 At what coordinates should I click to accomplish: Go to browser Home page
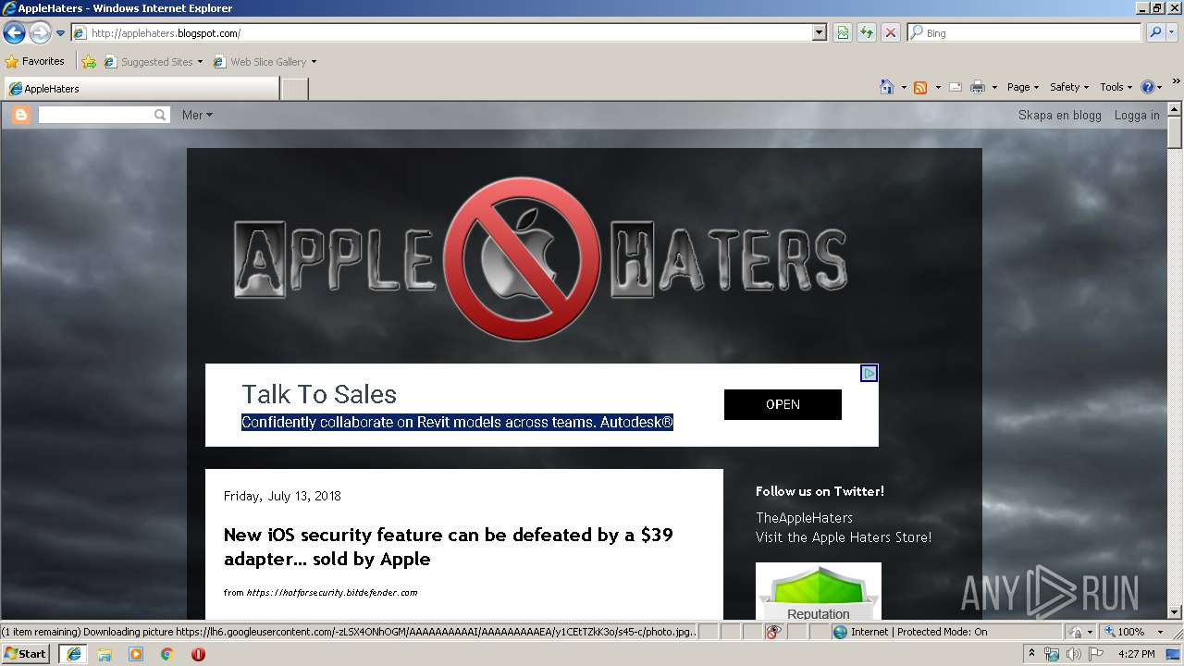887,87
